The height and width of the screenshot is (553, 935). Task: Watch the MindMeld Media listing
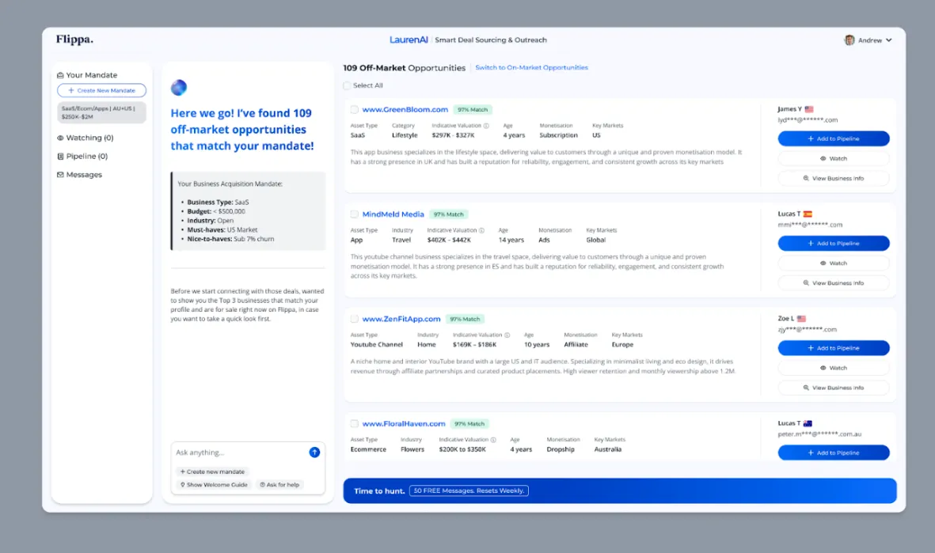[x=833, y=263]
